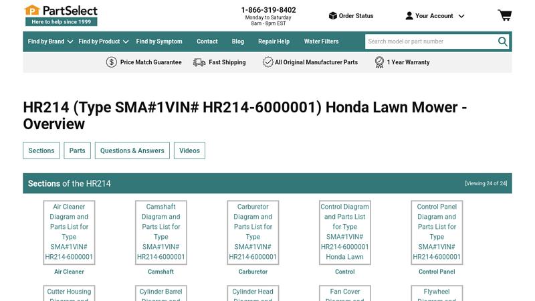Click the Air Cleaner caption link
Viewport: 535px width, 301px height.
[x=69, y=272]
